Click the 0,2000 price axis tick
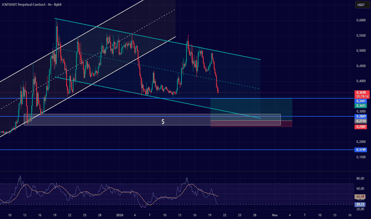Screen dimensions: 371x219 361,142
